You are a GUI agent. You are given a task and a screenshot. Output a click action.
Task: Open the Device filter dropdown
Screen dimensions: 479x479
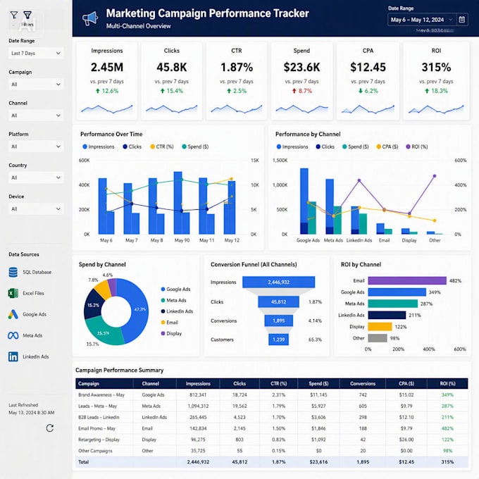[36, 209]
